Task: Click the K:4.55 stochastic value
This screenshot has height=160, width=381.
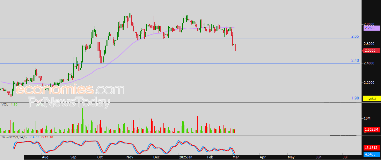Action: click(34, 137)
